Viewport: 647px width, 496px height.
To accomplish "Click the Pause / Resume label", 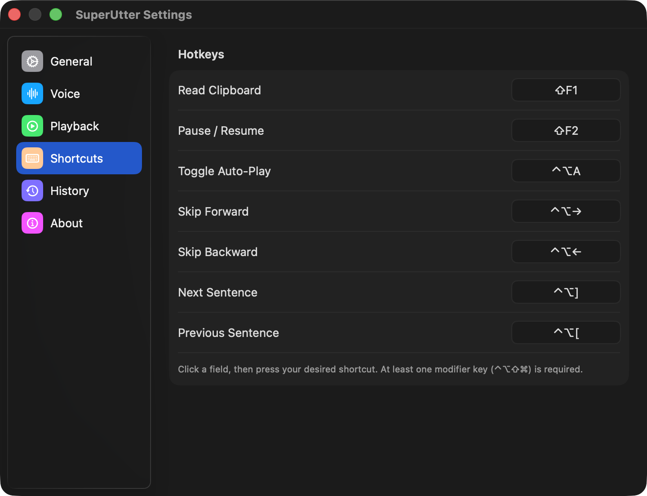I will coord(221,131).
